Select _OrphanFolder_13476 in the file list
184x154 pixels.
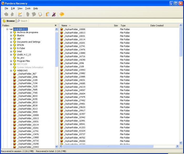click(74, 50)
